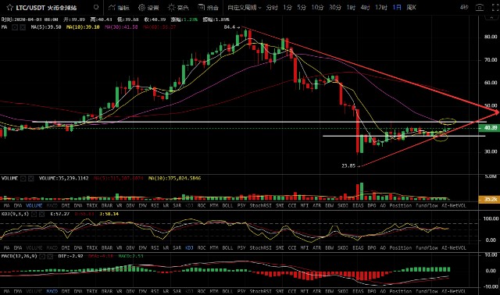Close the VOLUME indicator panel

coord(30,179)
